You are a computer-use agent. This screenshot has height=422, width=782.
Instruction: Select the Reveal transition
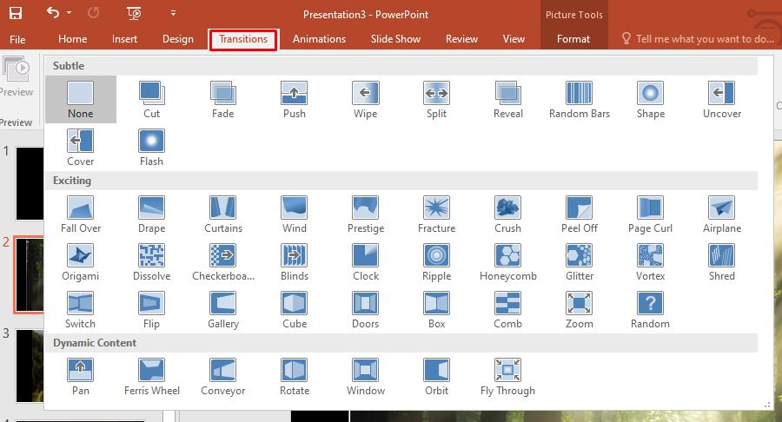click(x=507, y=100)
